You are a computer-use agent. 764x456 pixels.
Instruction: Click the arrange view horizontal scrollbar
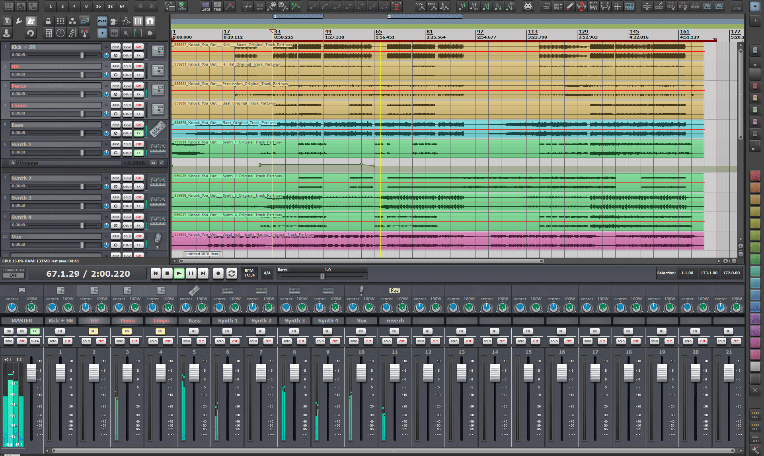[361, 261]
